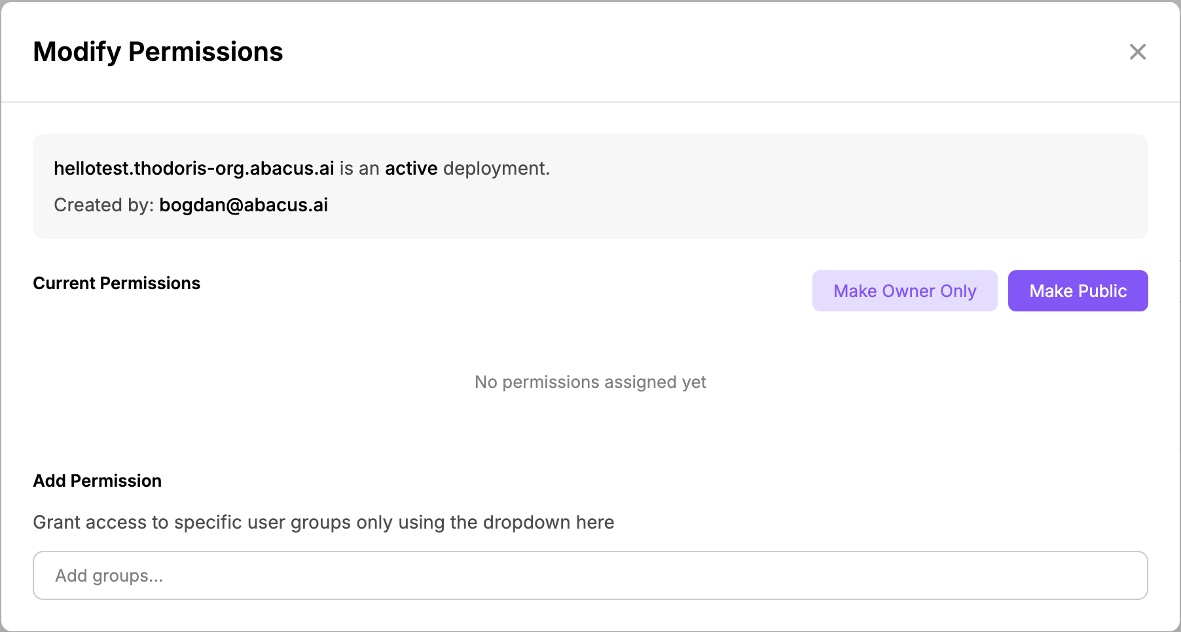This screenshot has width=1181, height=632.
Task: Click the "No permissions assigned yet" message
Action: [590, 382]
